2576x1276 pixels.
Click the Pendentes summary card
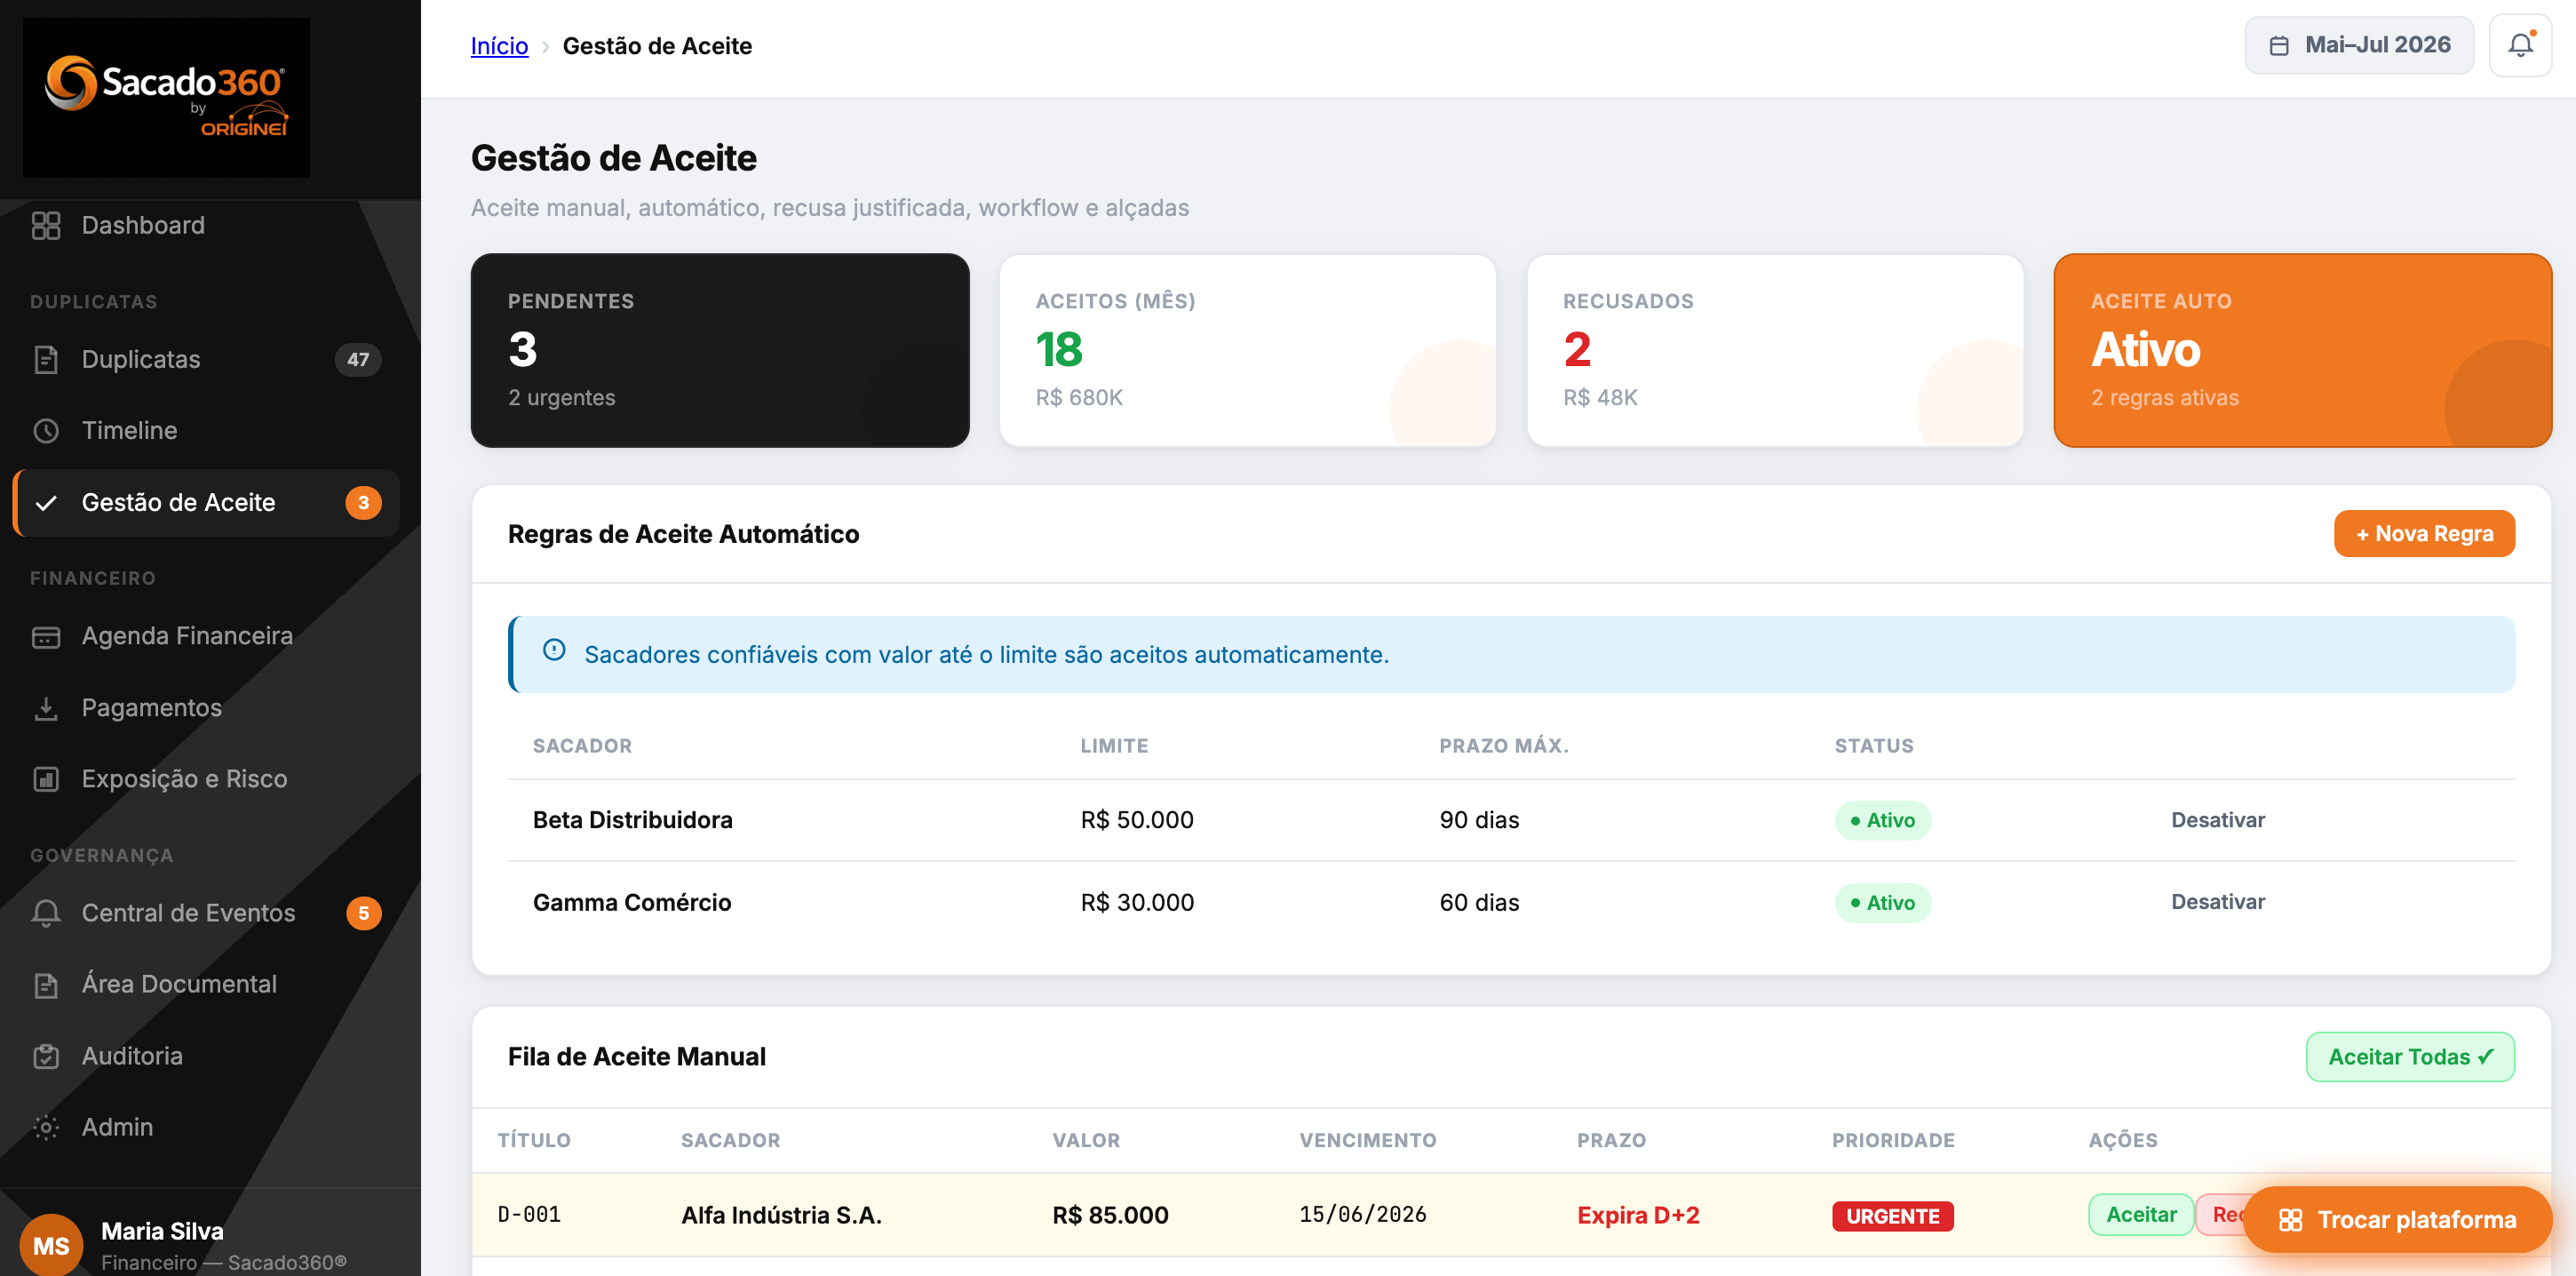pyautogui.click(x=720, y=350)
